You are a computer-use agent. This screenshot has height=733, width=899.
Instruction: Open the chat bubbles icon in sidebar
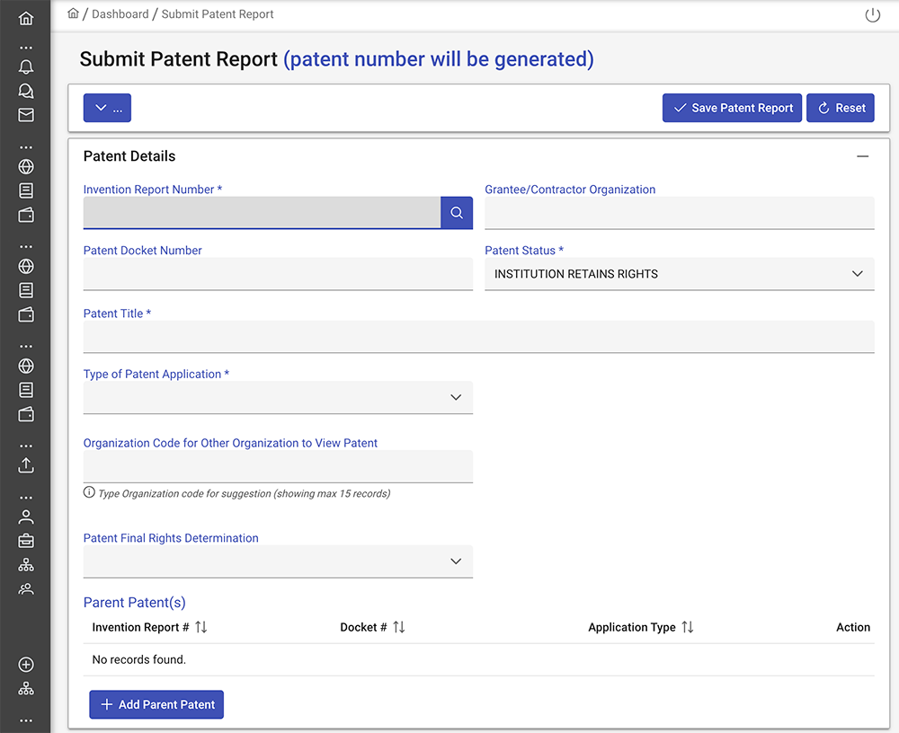click(26, 91)
